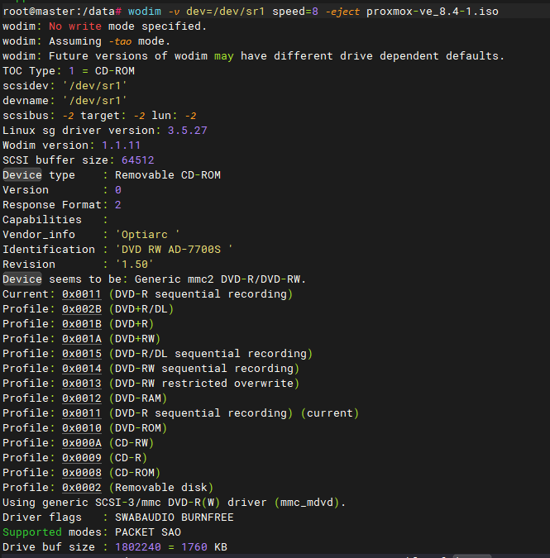
Task: Click the drive buffer size 1802240
Action: (x=138, y=547)
